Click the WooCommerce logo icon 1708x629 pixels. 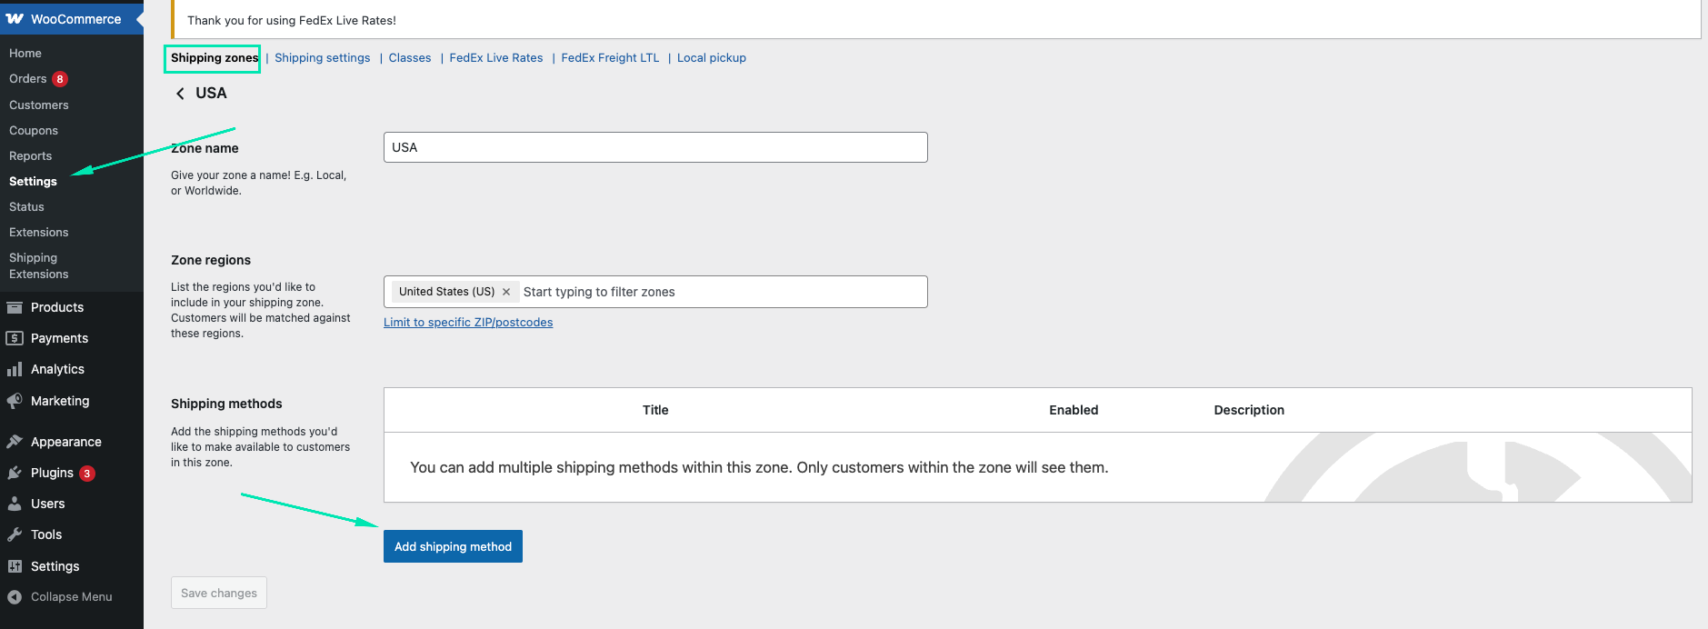15,19
